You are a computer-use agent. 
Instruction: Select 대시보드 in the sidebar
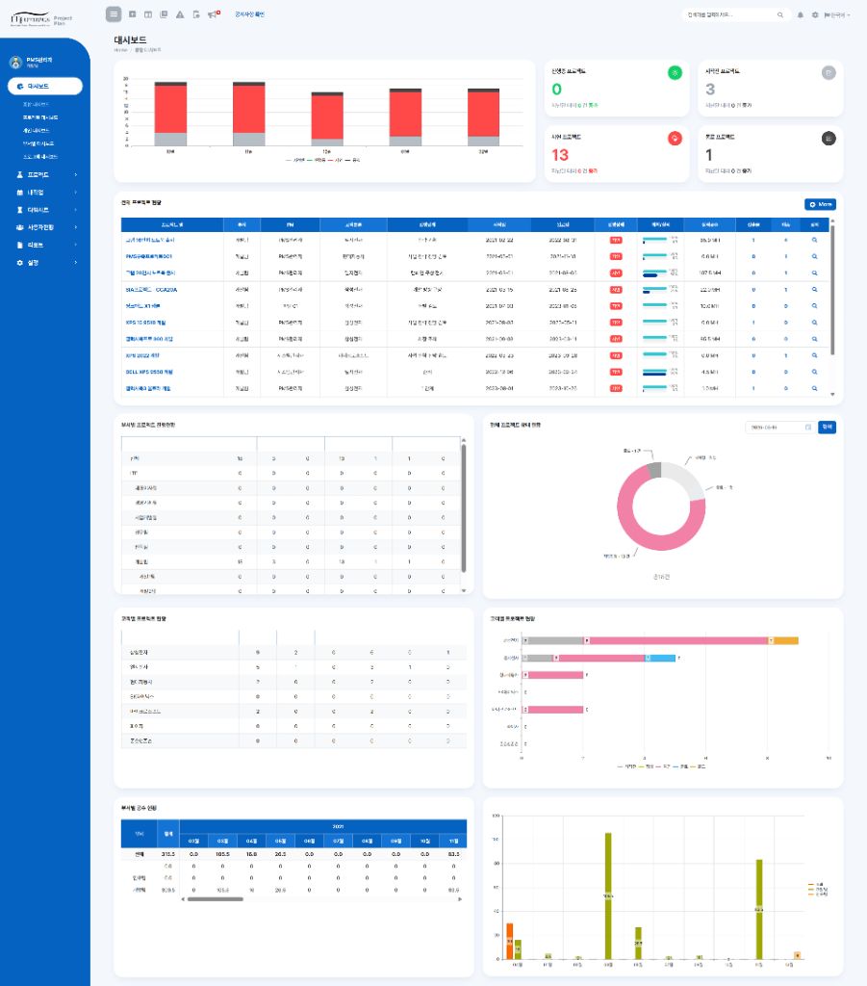coord(44,86)
